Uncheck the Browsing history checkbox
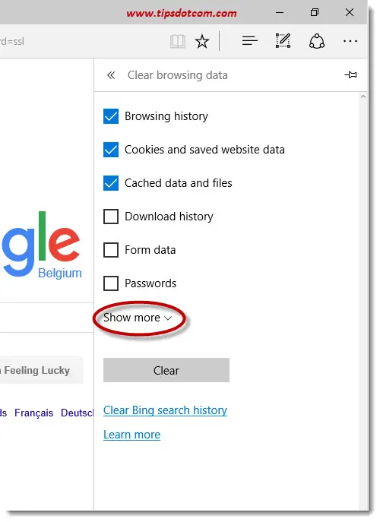Screen dimensions: 380x522 [111, 116]
